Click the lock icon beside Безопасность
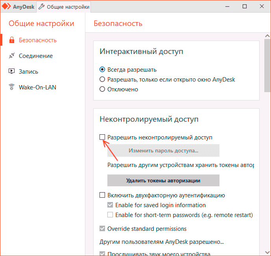Screen dimensions: 271x256 click(x=12, y=40)
